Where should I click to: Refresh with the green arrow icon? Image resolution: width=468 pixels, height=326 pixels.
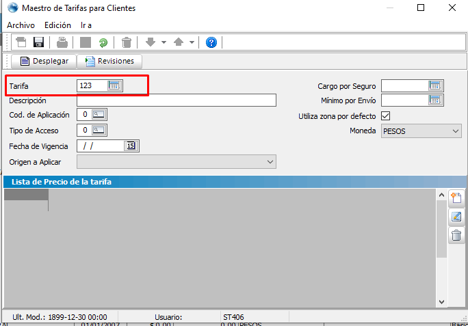103,42
